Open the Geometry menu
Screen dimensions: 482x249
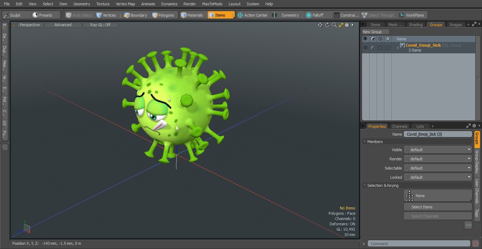[82, 4]
